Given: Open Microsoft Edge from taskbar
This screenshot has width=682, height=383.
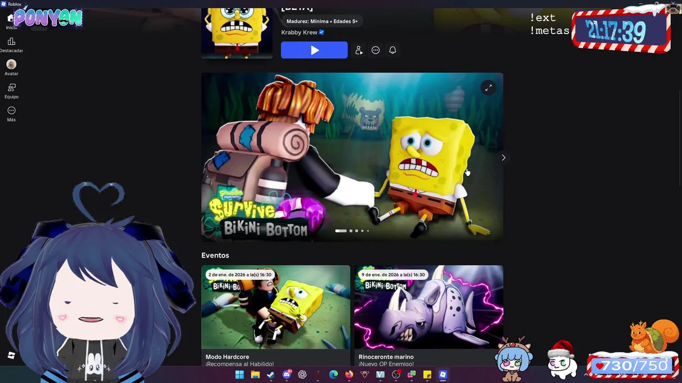Looking at the screenshot, I should pyautogui.click(x=334, y=375).
